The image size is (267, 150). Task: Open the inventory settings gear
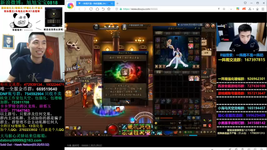pos(194,118)
